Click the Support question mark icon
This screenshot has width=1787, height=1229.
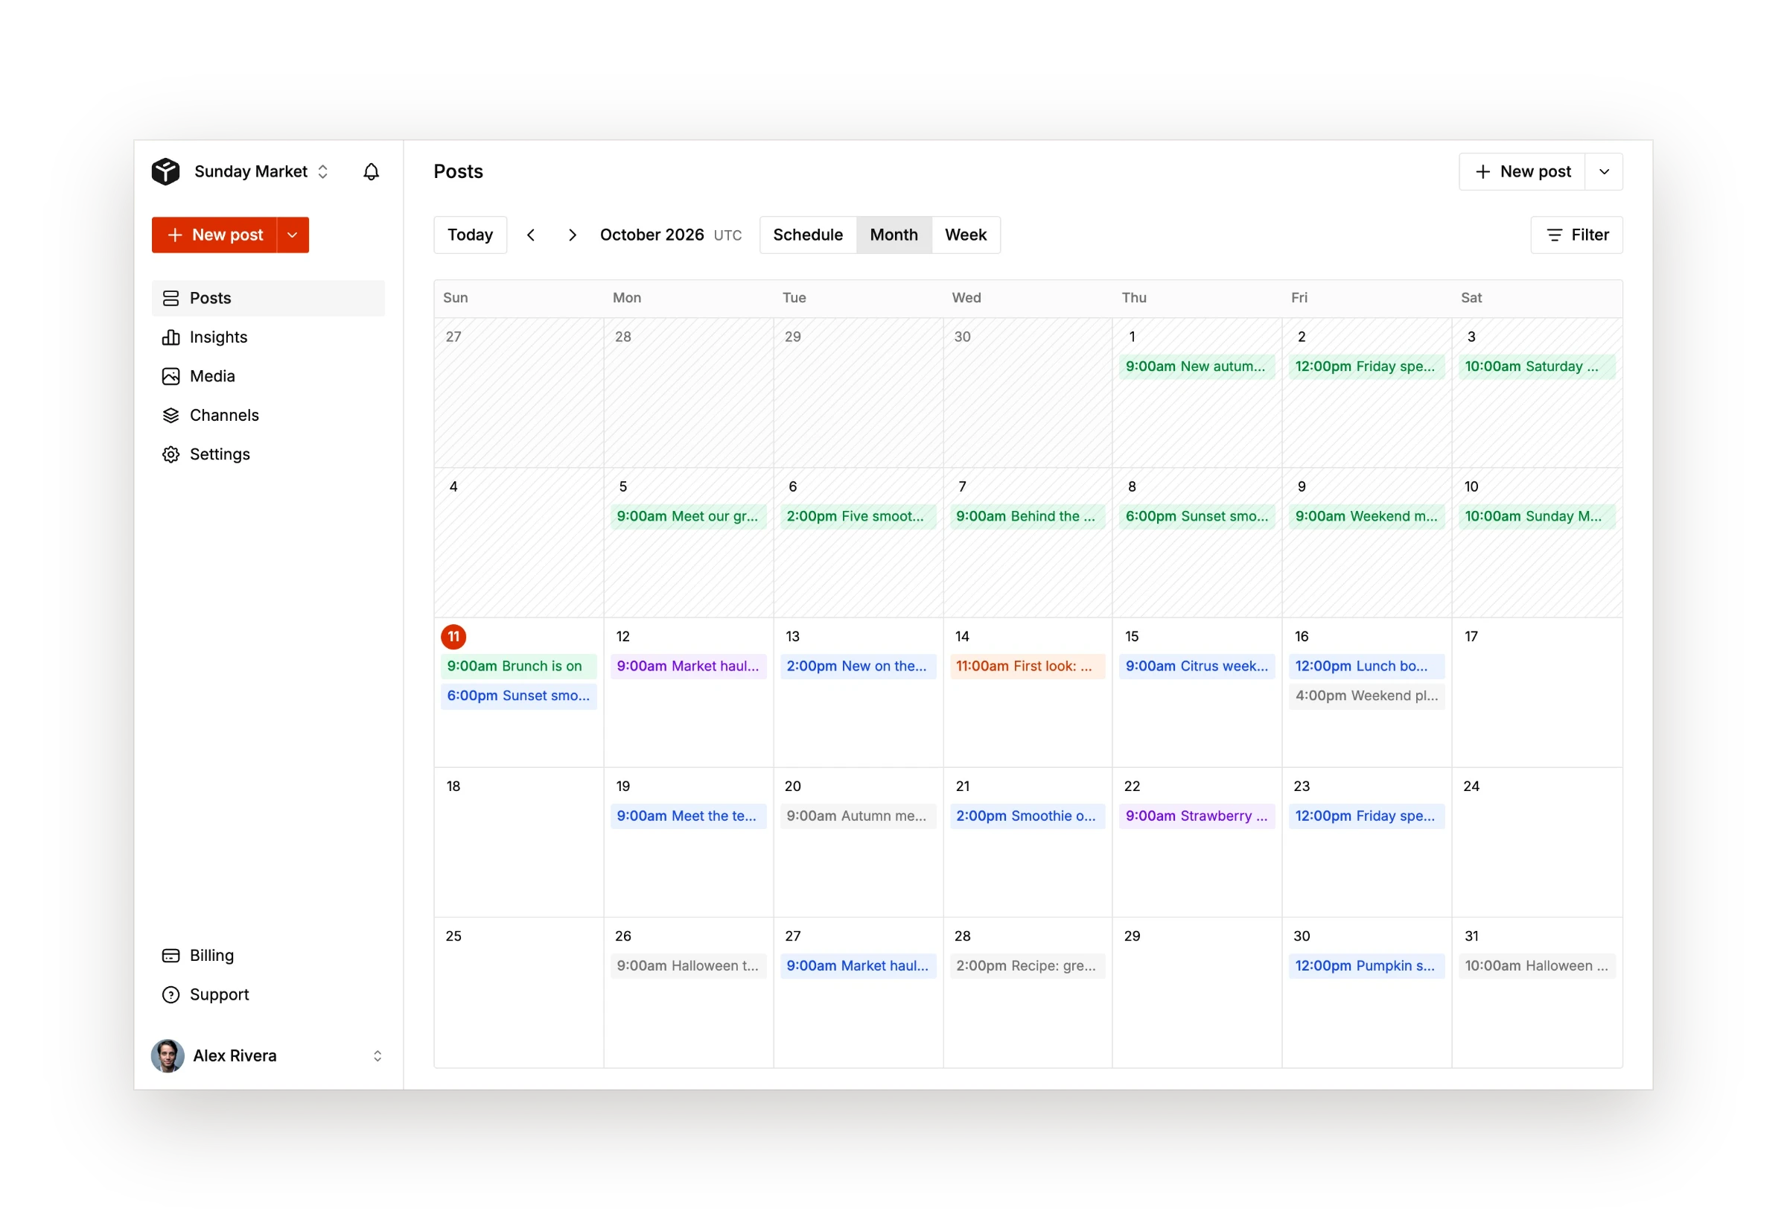pyautogui.click(x=171, y=995)
